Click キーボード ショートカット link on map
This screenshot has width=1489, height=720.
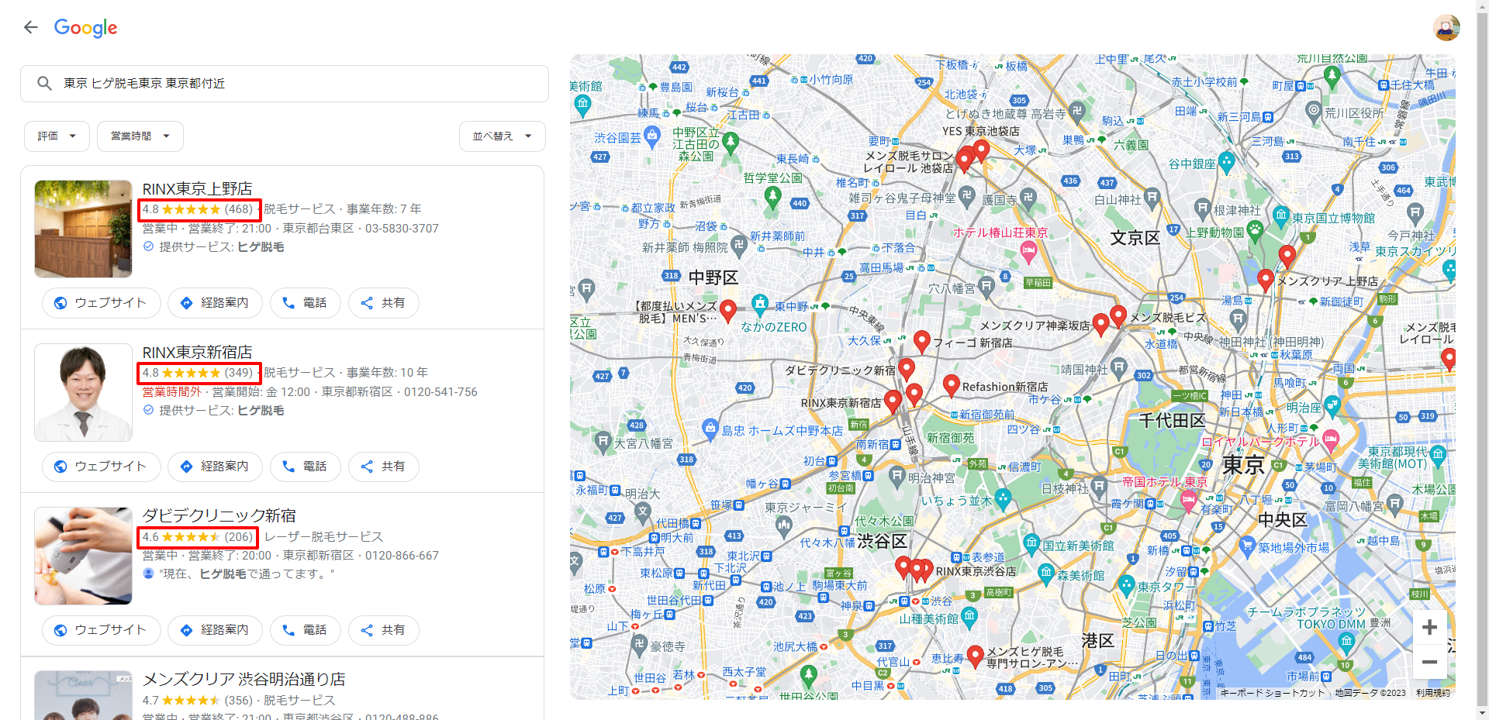(x=1273, y=693)
